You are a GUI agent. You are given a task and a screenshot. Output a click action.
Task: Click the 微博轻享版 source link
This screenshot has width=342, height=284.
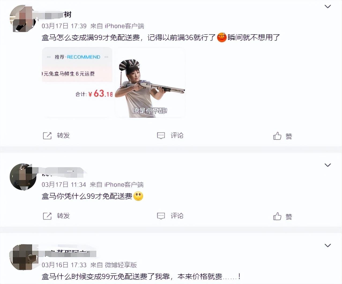(121, 265)
